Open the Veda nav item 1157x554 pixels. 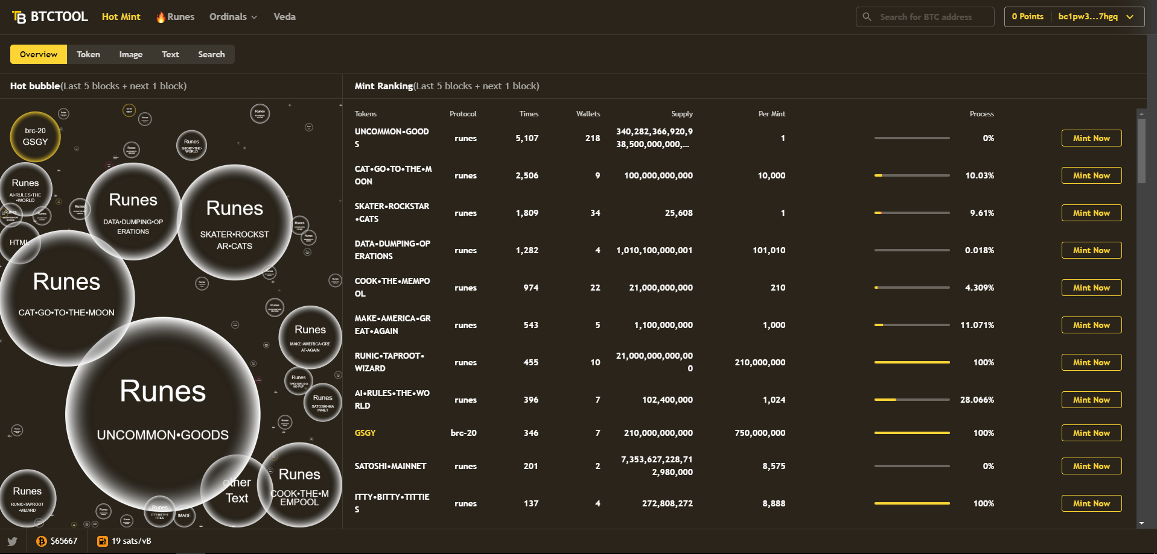click(x=284, y=17)
